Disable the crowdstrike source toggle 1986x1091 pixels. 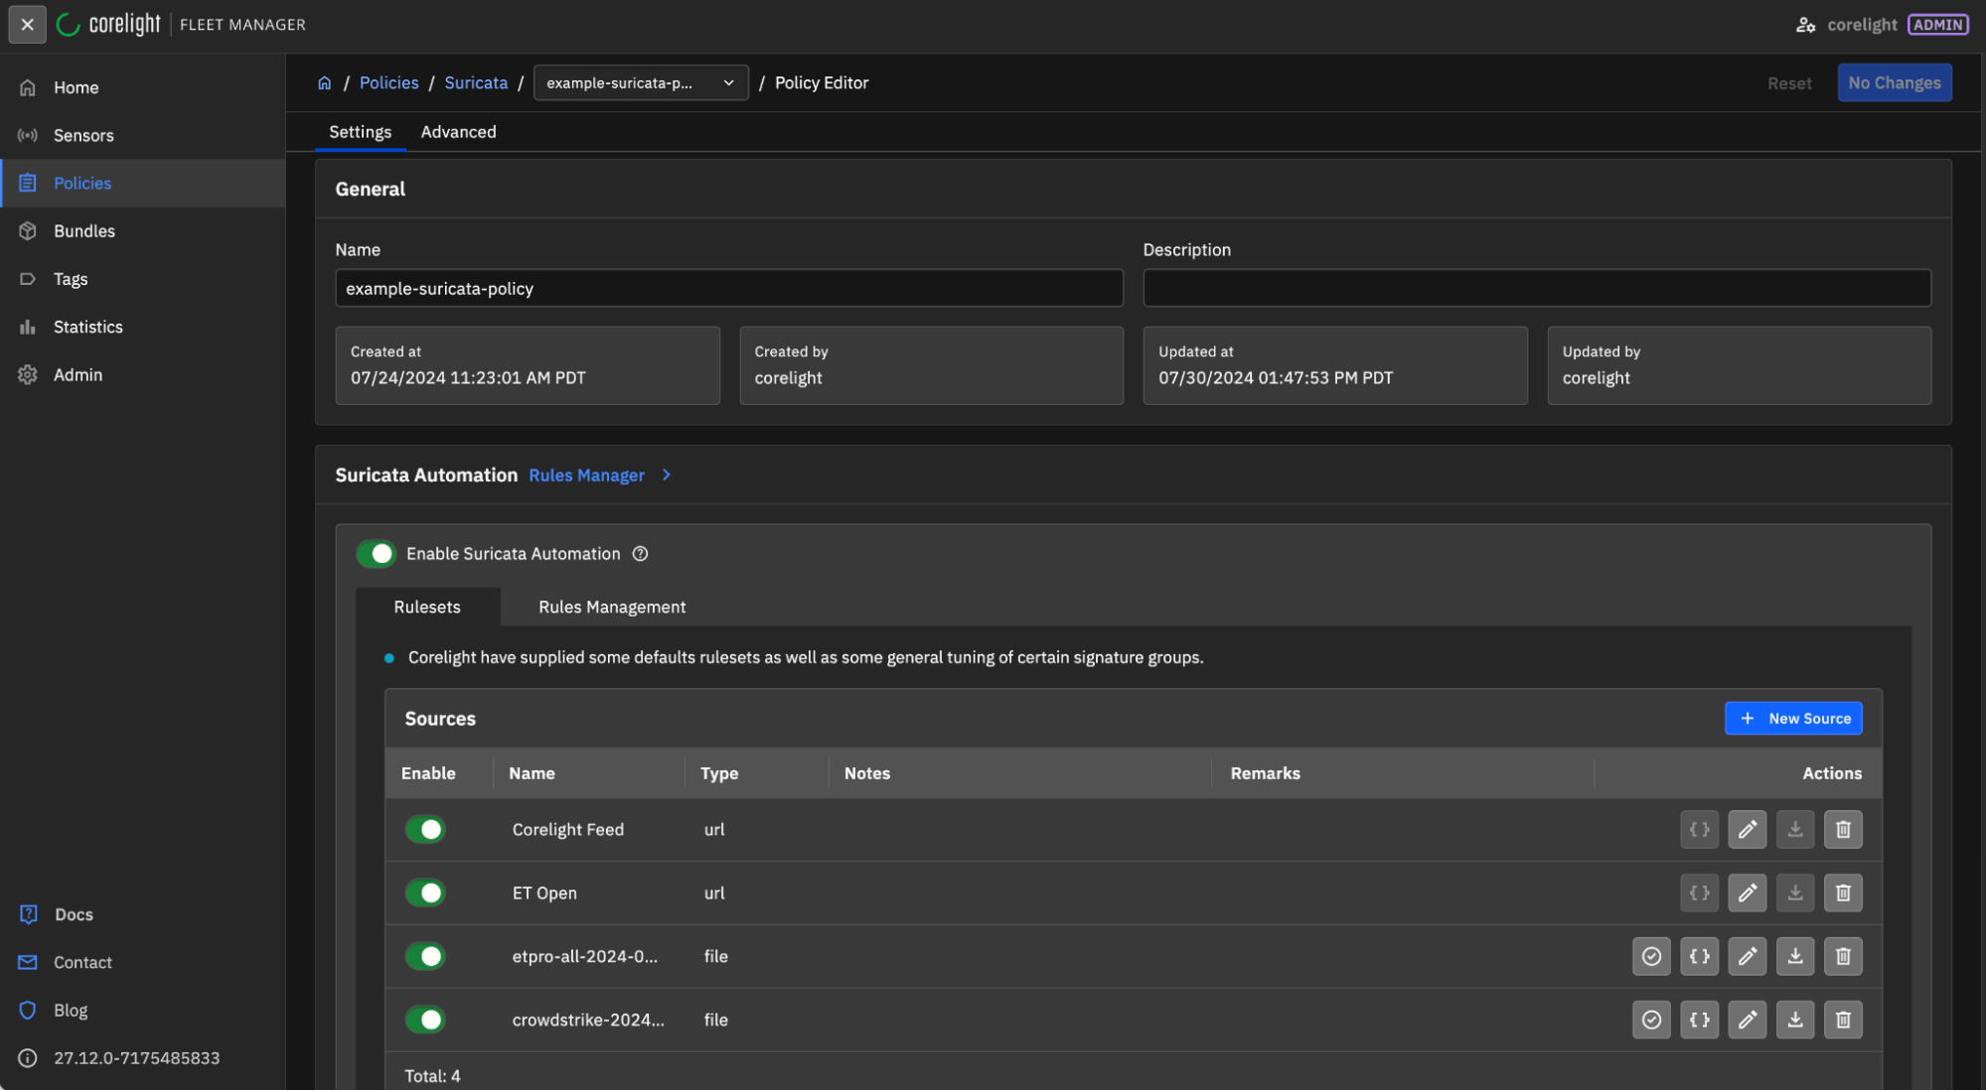(425, 1020)
